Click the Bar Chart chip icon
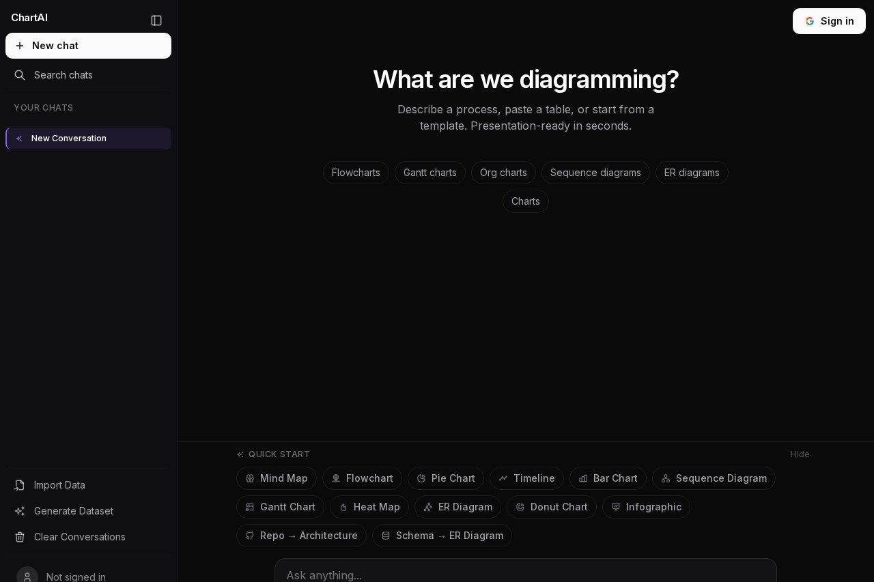874x582 pixels. (583, 478)
